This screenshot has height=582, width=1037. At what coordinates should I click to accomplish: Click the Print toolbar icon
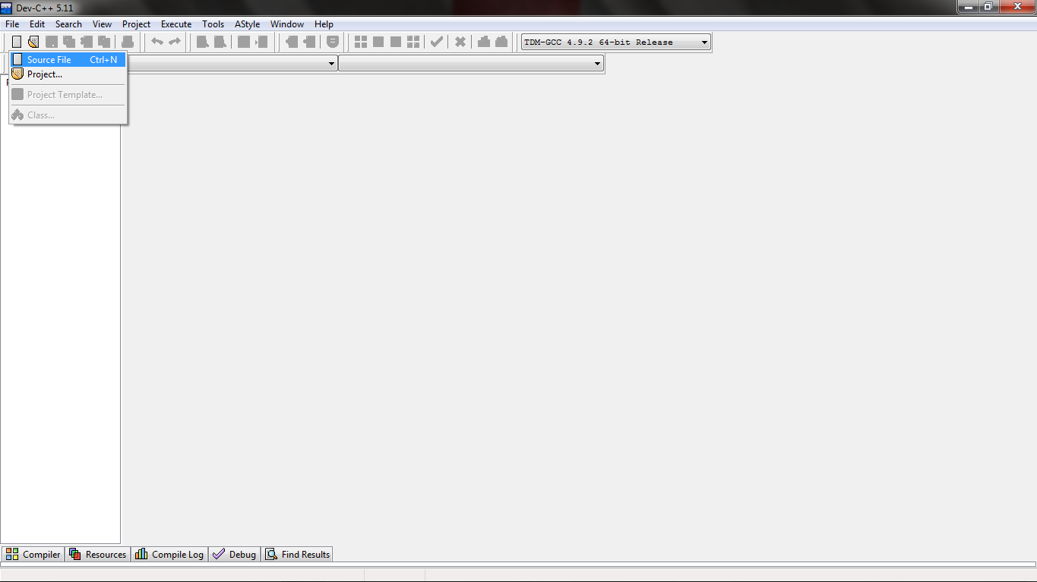coord(128,42)
